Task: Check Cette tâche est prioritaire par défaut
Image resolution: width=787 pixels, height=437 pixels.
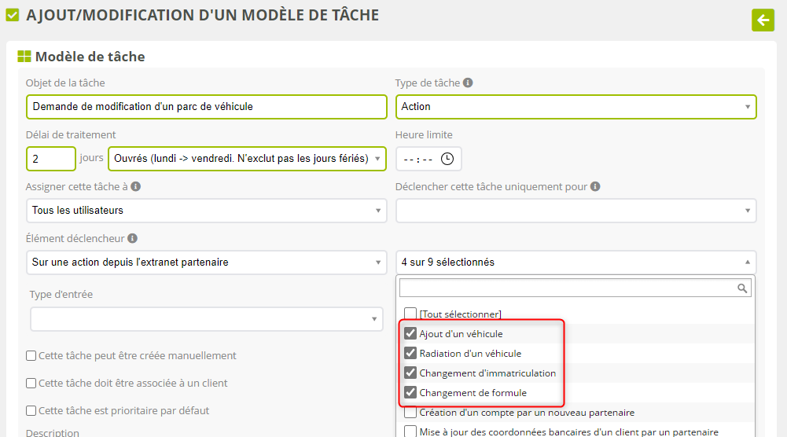Action: coord(31,411)
